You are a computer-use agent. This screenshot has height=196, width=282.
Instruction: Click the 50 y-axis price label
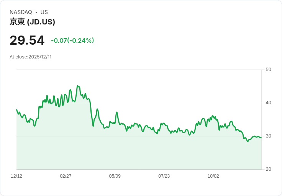(269, 70)
